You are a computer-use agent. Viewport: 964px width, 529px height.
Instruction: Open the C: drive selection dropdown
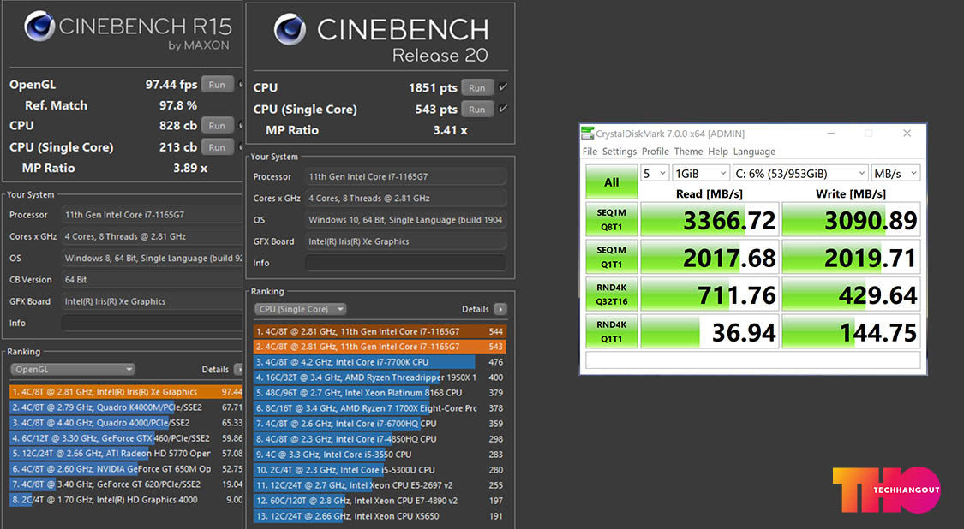pos(799,174)
